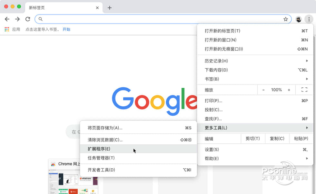Select the 新标签页 tab
316x194 pixels.
pos(64,8)
